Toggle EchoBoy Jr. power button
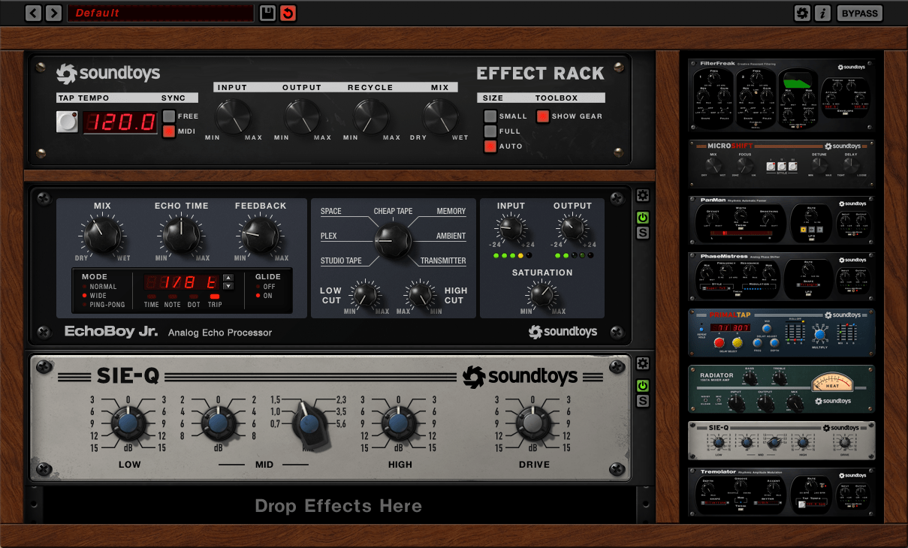Viewport: 908px width, 548px height. (x=642, y=218)
